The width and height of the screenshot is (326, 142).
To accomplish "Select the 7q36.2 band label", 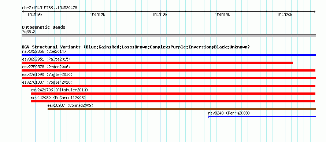I will pyautogui.click(x=29, y=32).
